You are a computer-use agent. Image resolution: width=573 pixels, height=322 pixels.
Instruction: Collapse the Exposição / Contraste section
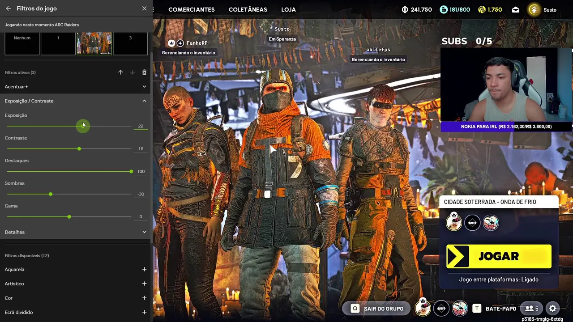144,101
